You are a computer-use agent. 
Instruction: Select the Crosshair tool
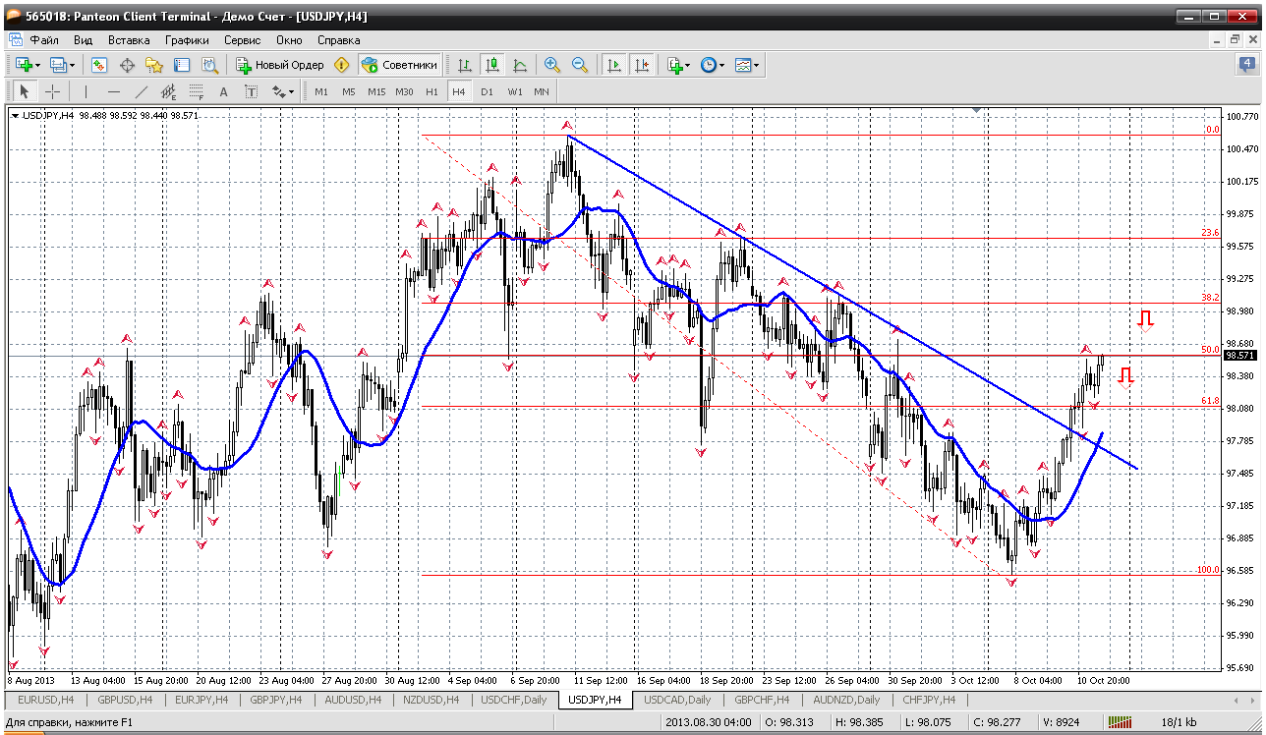pyautogui.click(x=53, y=91)
